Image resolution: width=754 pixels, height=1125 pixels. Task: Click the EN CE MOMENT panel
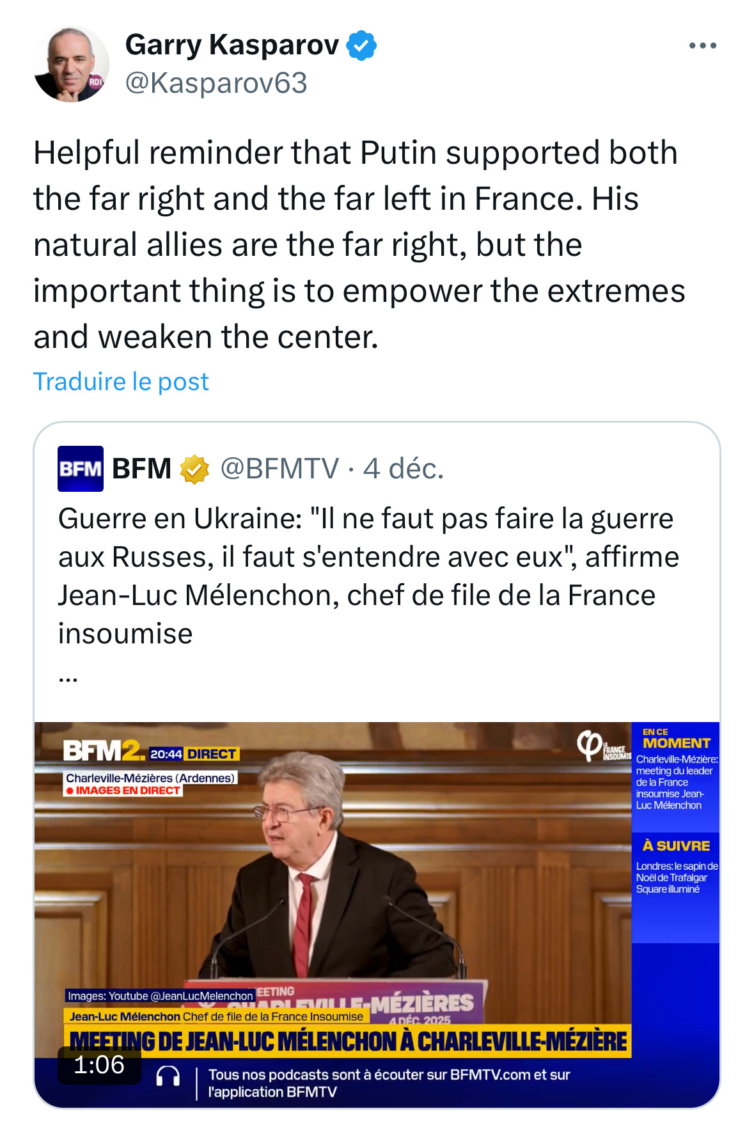click(676, 774)
